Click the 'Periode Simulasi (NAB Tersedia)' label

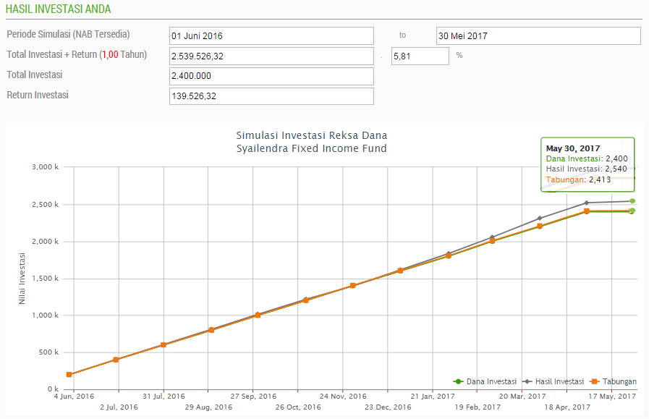click(x=68, y=34)
